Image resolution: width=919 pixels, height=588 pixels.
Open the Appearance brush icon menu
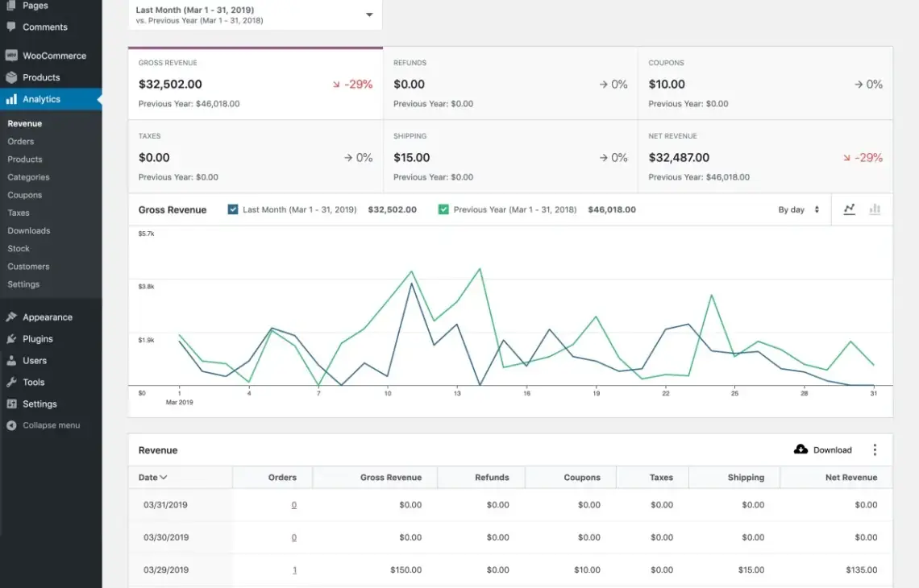[x=11, y=317]
